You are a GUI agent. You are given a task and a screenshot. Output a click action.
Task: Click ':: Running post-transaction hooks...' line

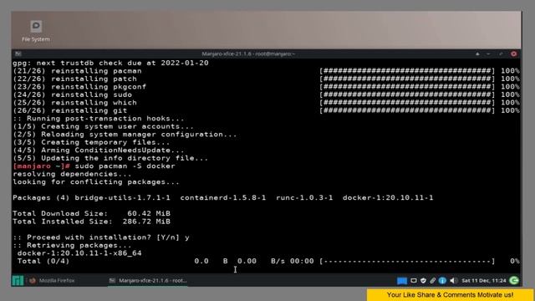coord(99,119)
